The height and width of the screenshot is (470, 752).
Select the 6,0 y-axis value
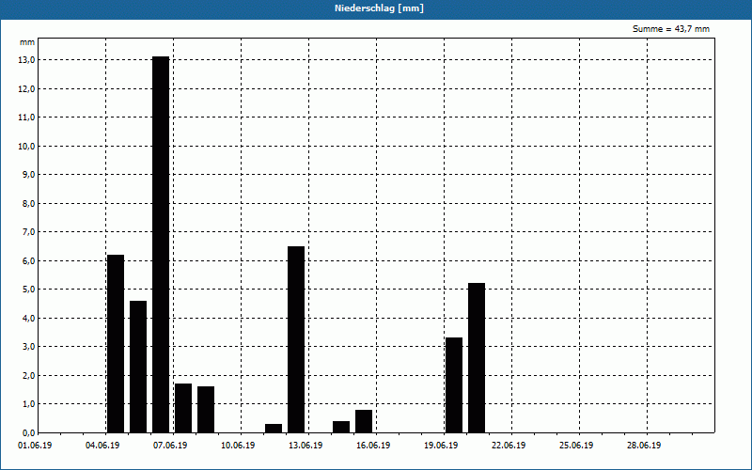pyautogui.click(x=29, y=261)
